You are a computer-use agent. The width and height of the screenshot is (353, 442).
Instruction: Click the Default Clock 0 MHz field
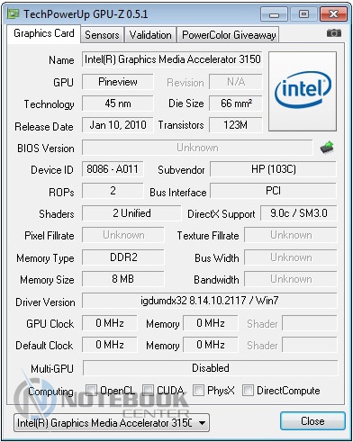point(110,345)
